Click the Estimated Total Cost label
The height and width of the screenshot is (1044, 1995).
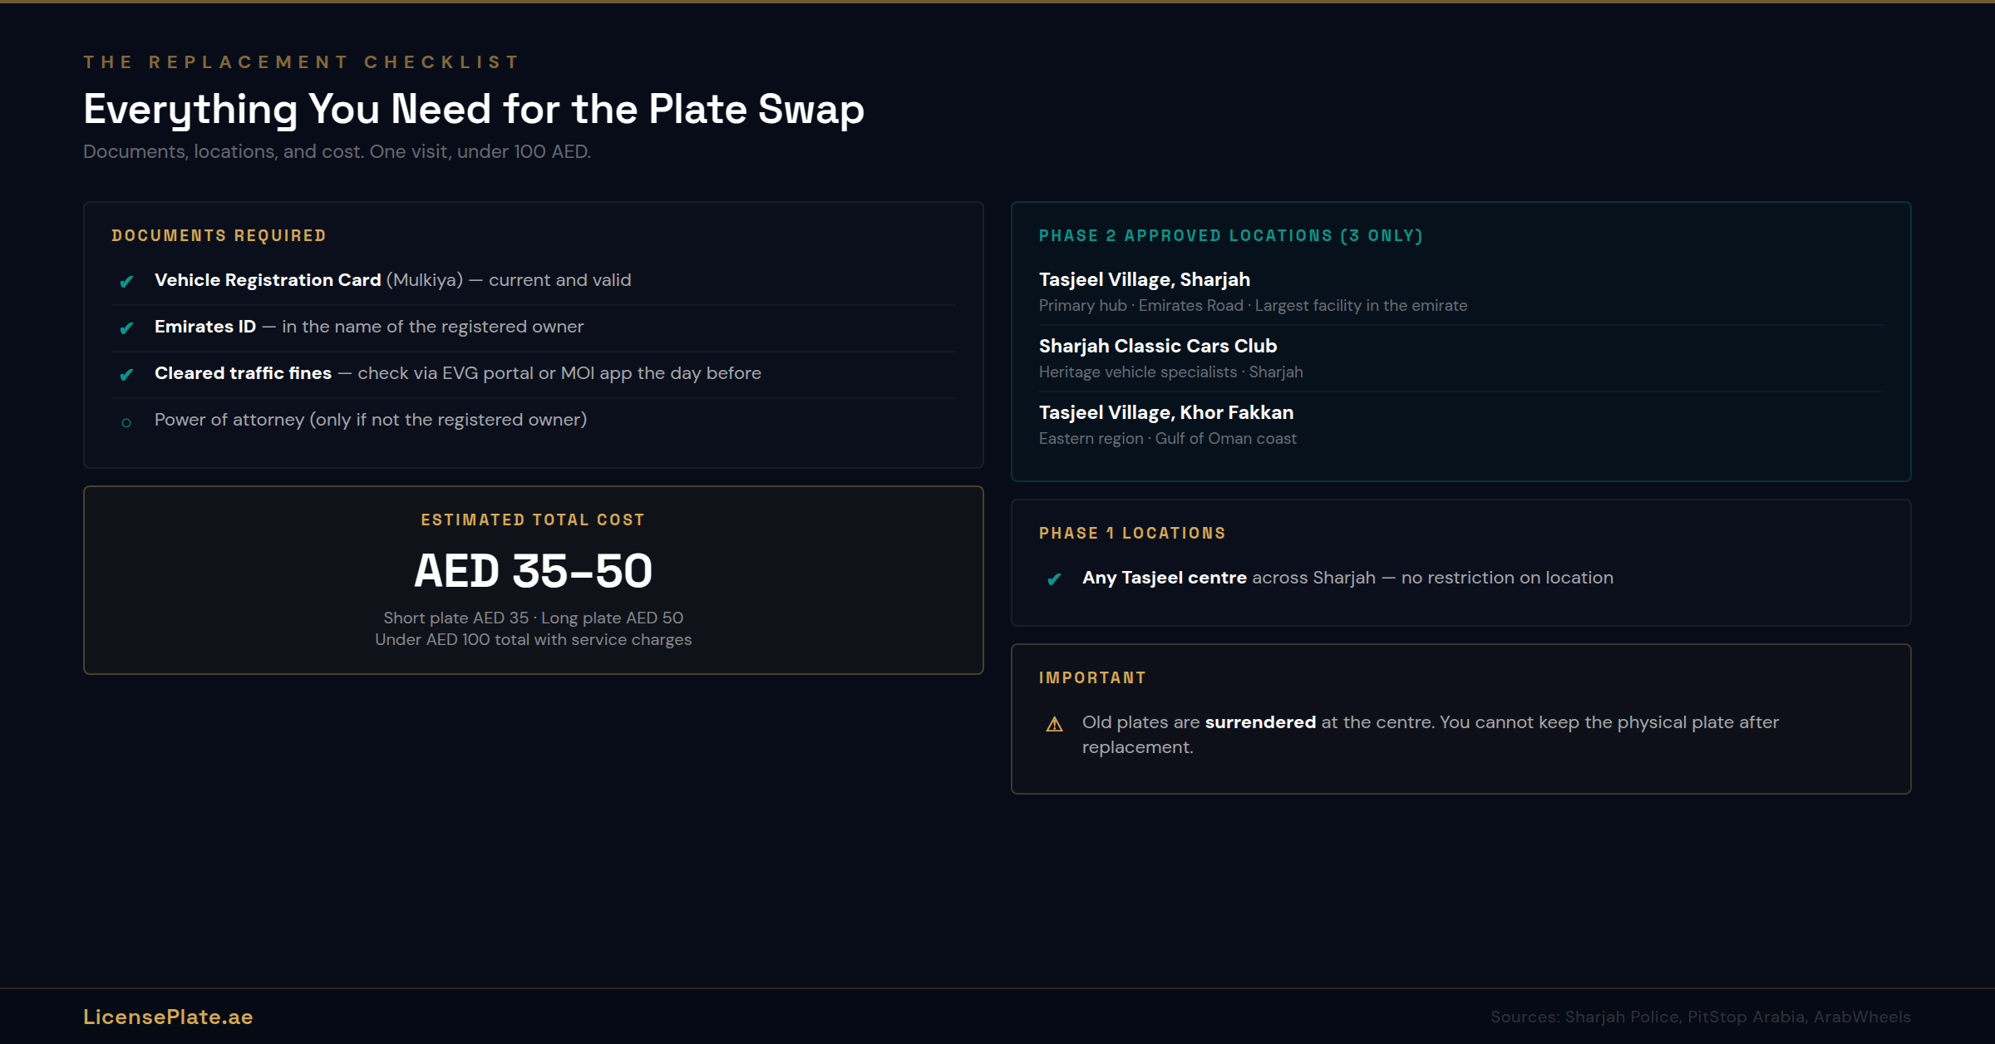coord(533,520)
